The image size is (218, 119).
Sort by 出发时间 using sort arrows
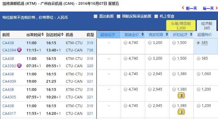(x=42, y=34)
